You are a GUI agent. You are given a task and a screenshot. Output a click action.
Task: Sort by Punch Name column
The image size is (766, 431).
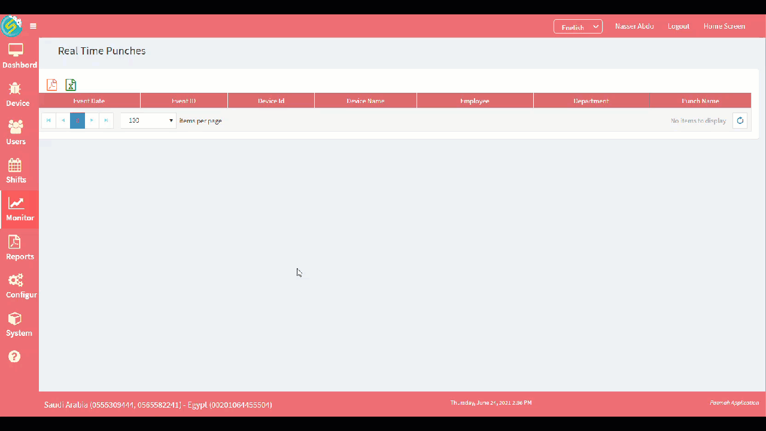700,101
